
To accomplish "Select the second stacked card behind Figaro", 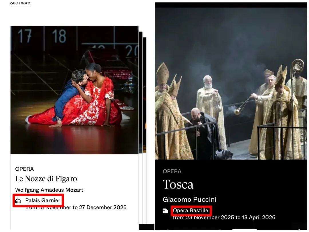I will click(141, 92).
